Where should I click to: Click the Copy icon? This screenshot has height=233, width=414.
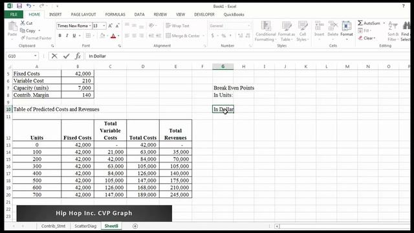coord(23,30)
